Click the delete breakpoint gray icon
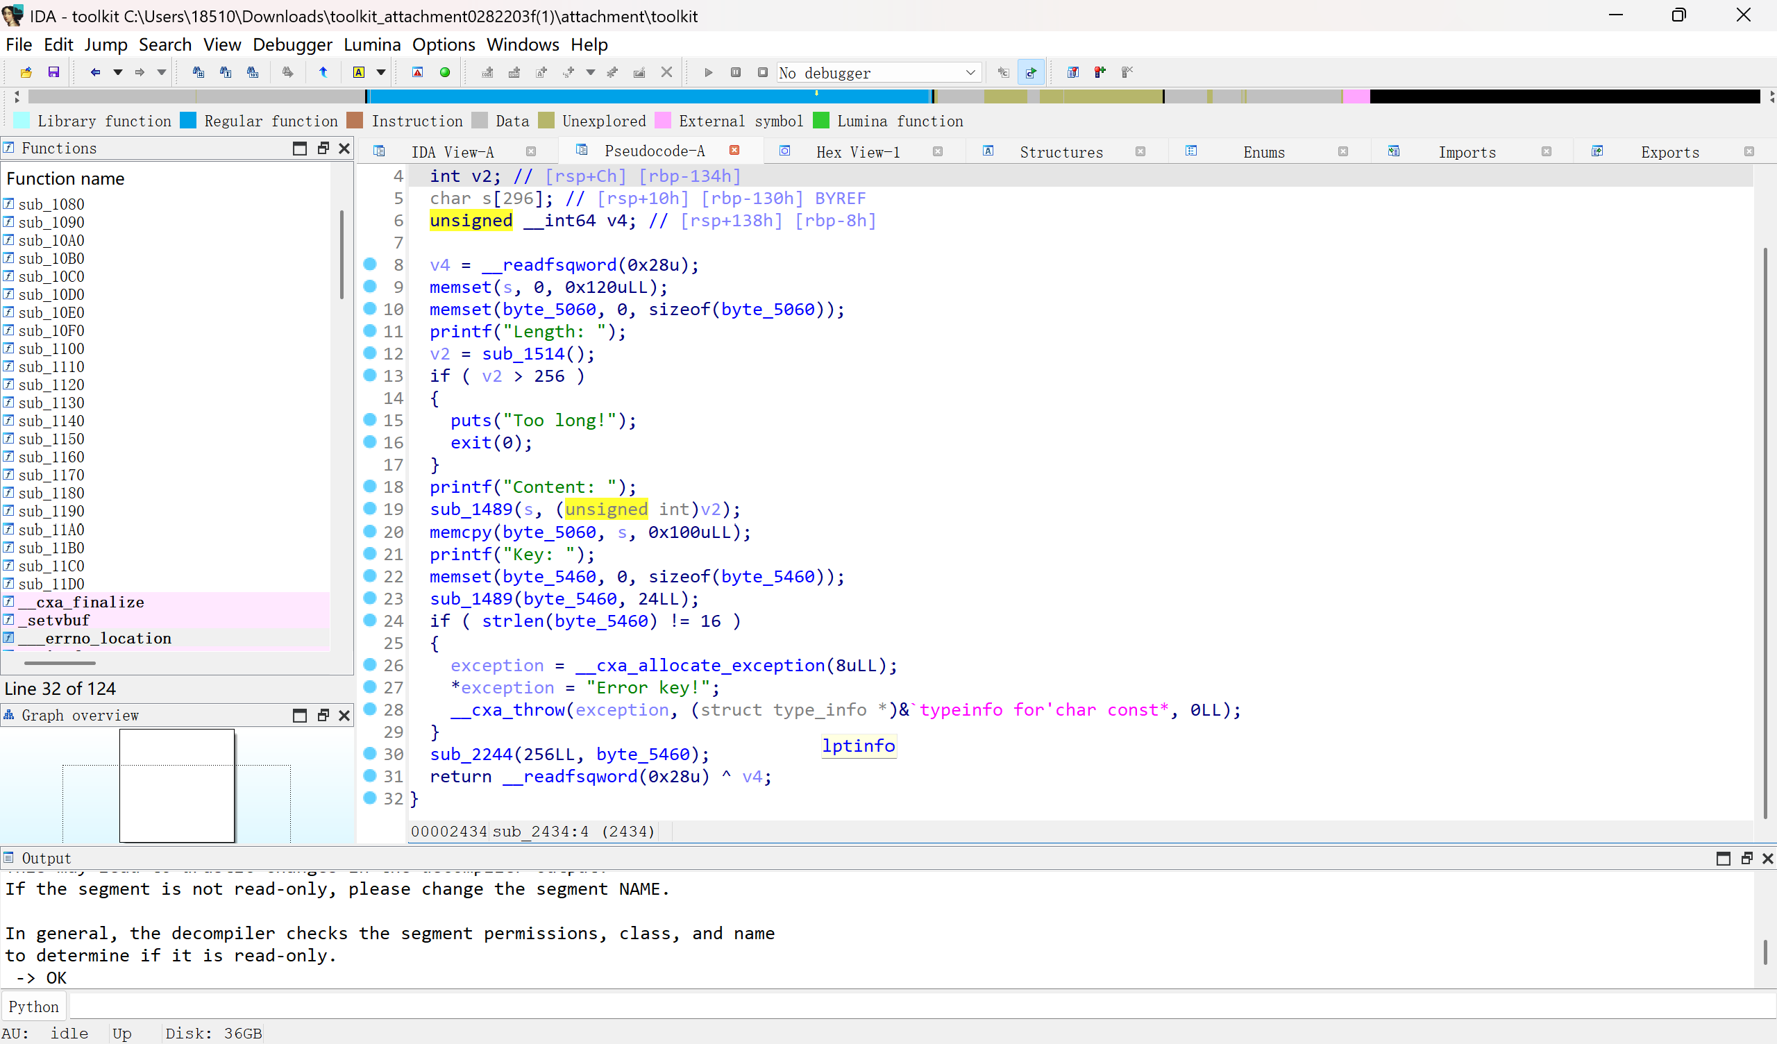 point(1127,72)
